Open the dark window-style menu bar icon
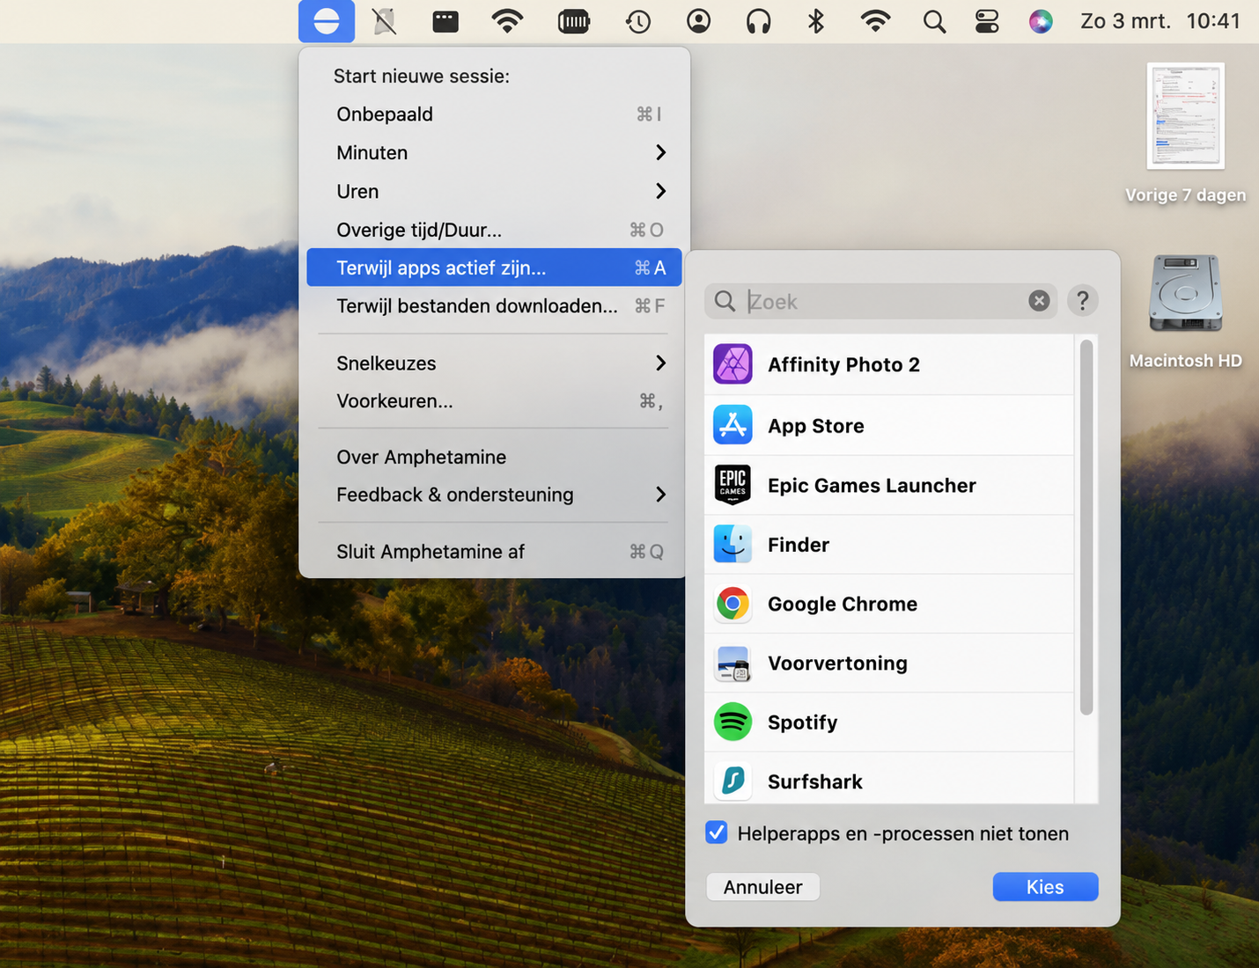This screenshot has width=1259, height=968. point(445,21)
